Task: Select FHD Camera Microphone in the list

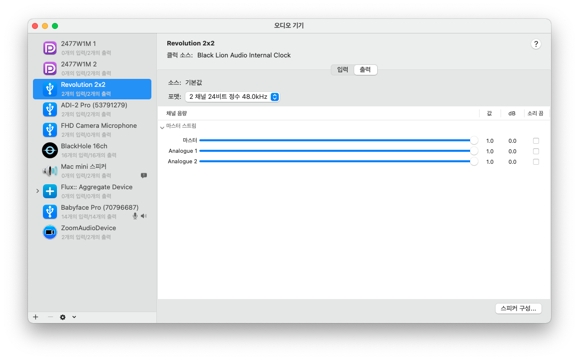Action: pyautogui.click(x=92, y=130)
